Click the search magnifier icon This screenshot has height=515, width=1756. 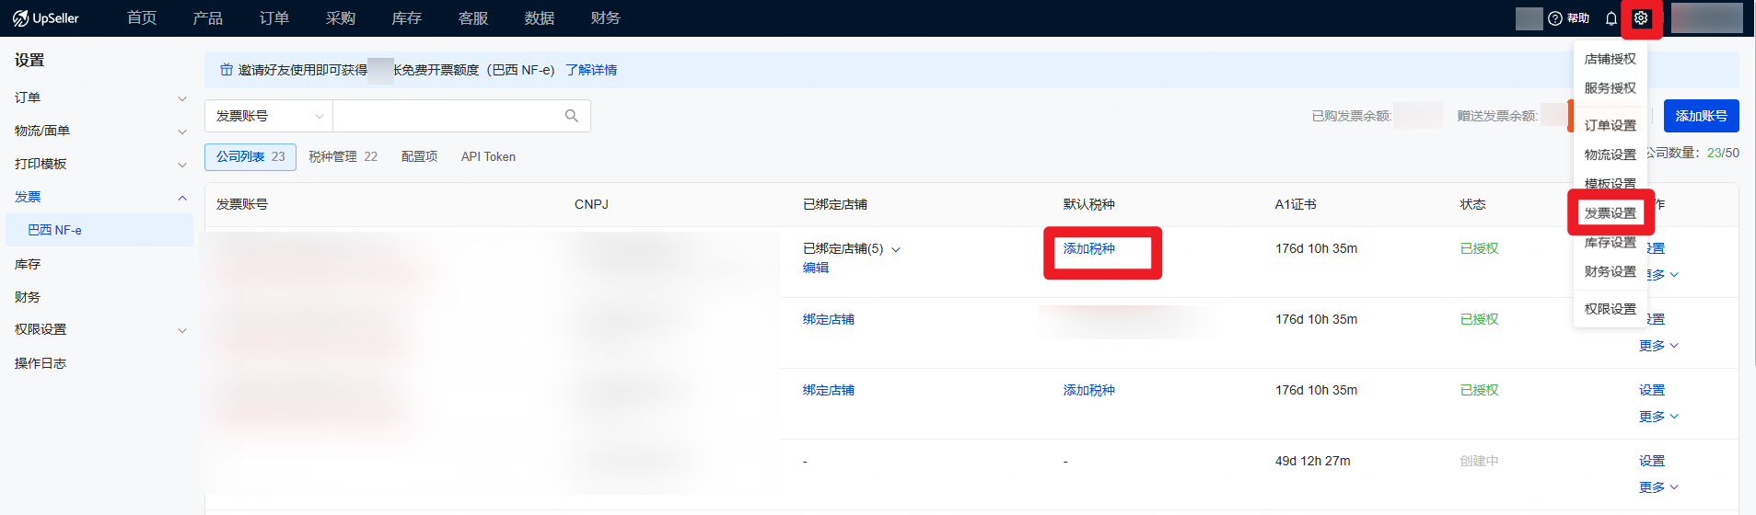tap(572, 116)
